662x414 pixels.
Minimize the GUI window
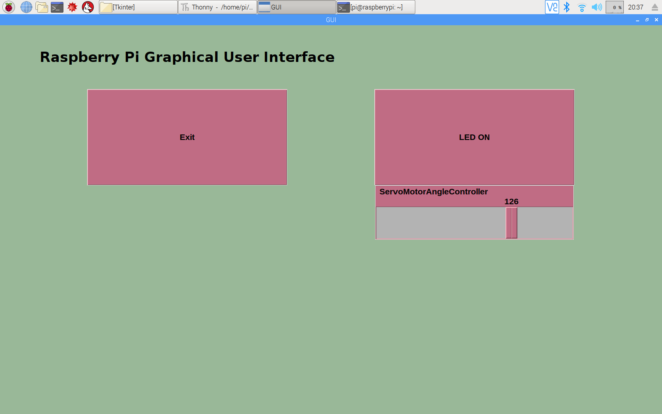[638, 20]
